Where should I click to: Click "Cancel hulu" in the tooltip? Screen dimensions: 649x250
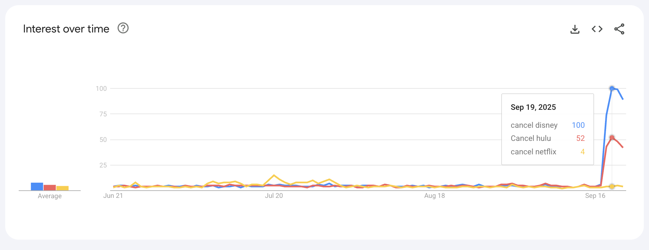tap(531, 138)
